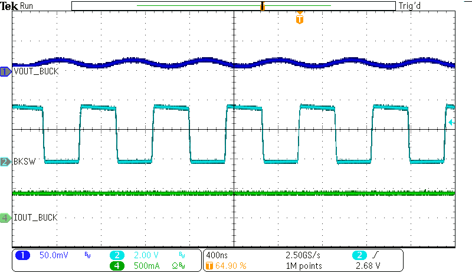Image resolution: width=472 pixels, height=273 pixels.
Task: Click the 400ns timebase readout
Action: pyautogui.click(x=217, y=255)
